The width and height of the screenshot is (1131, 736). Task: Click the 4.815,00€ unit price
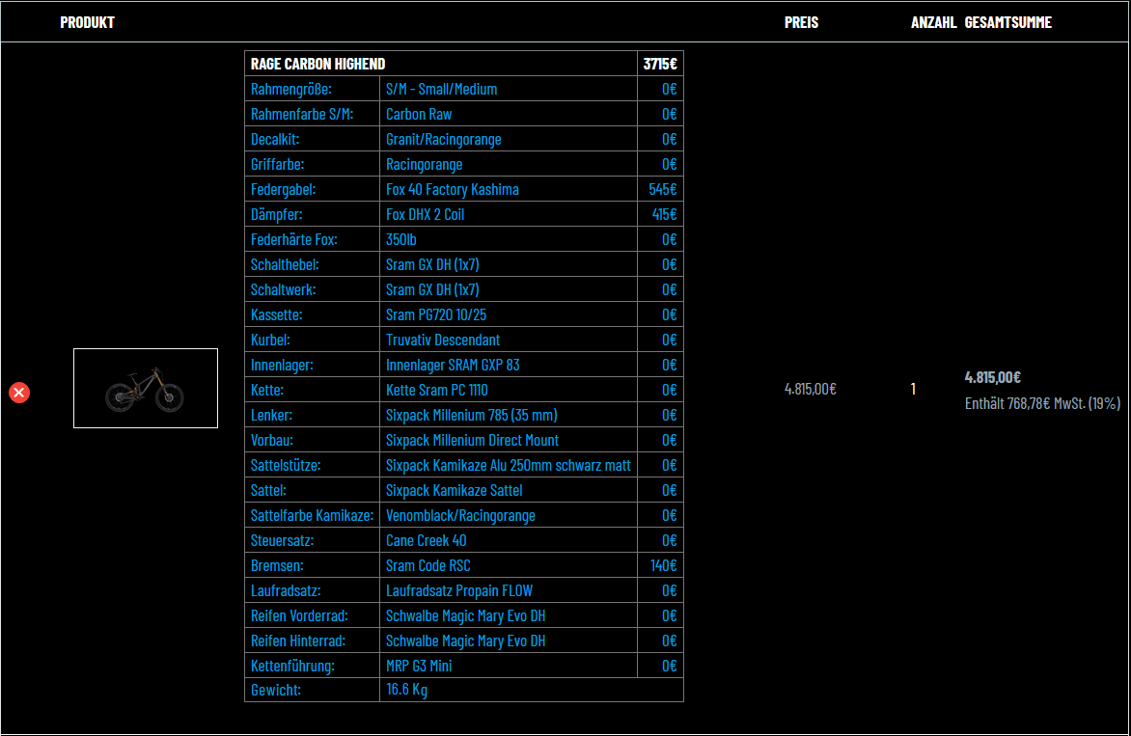810,389
